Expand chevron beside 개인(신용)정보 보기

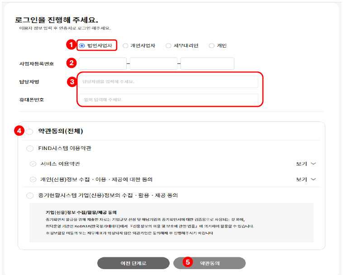tap(313, 179)
